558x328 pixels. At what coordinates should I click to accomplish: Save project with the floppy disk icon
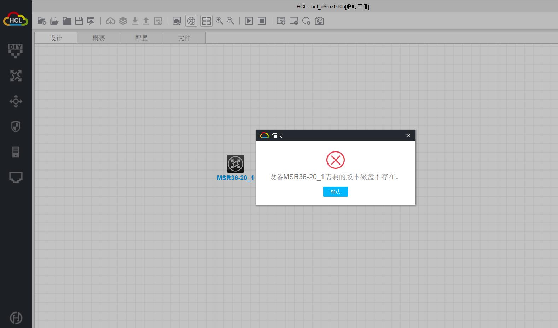[x=79, y=21]
